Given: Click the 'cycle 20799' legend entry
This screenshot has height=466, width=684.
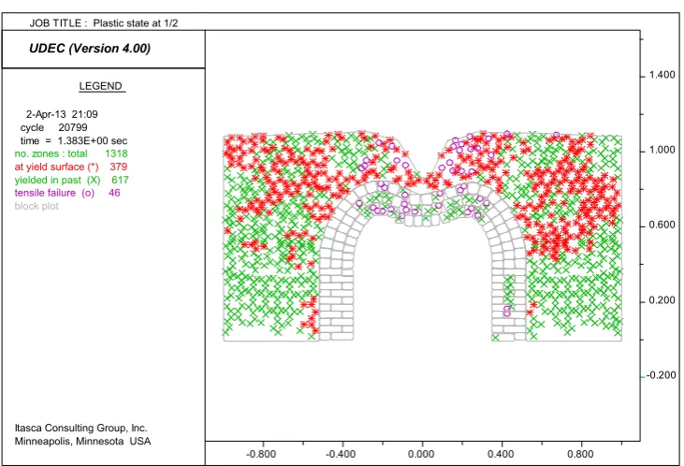Looking at the screenshot, I should point(53,127).
